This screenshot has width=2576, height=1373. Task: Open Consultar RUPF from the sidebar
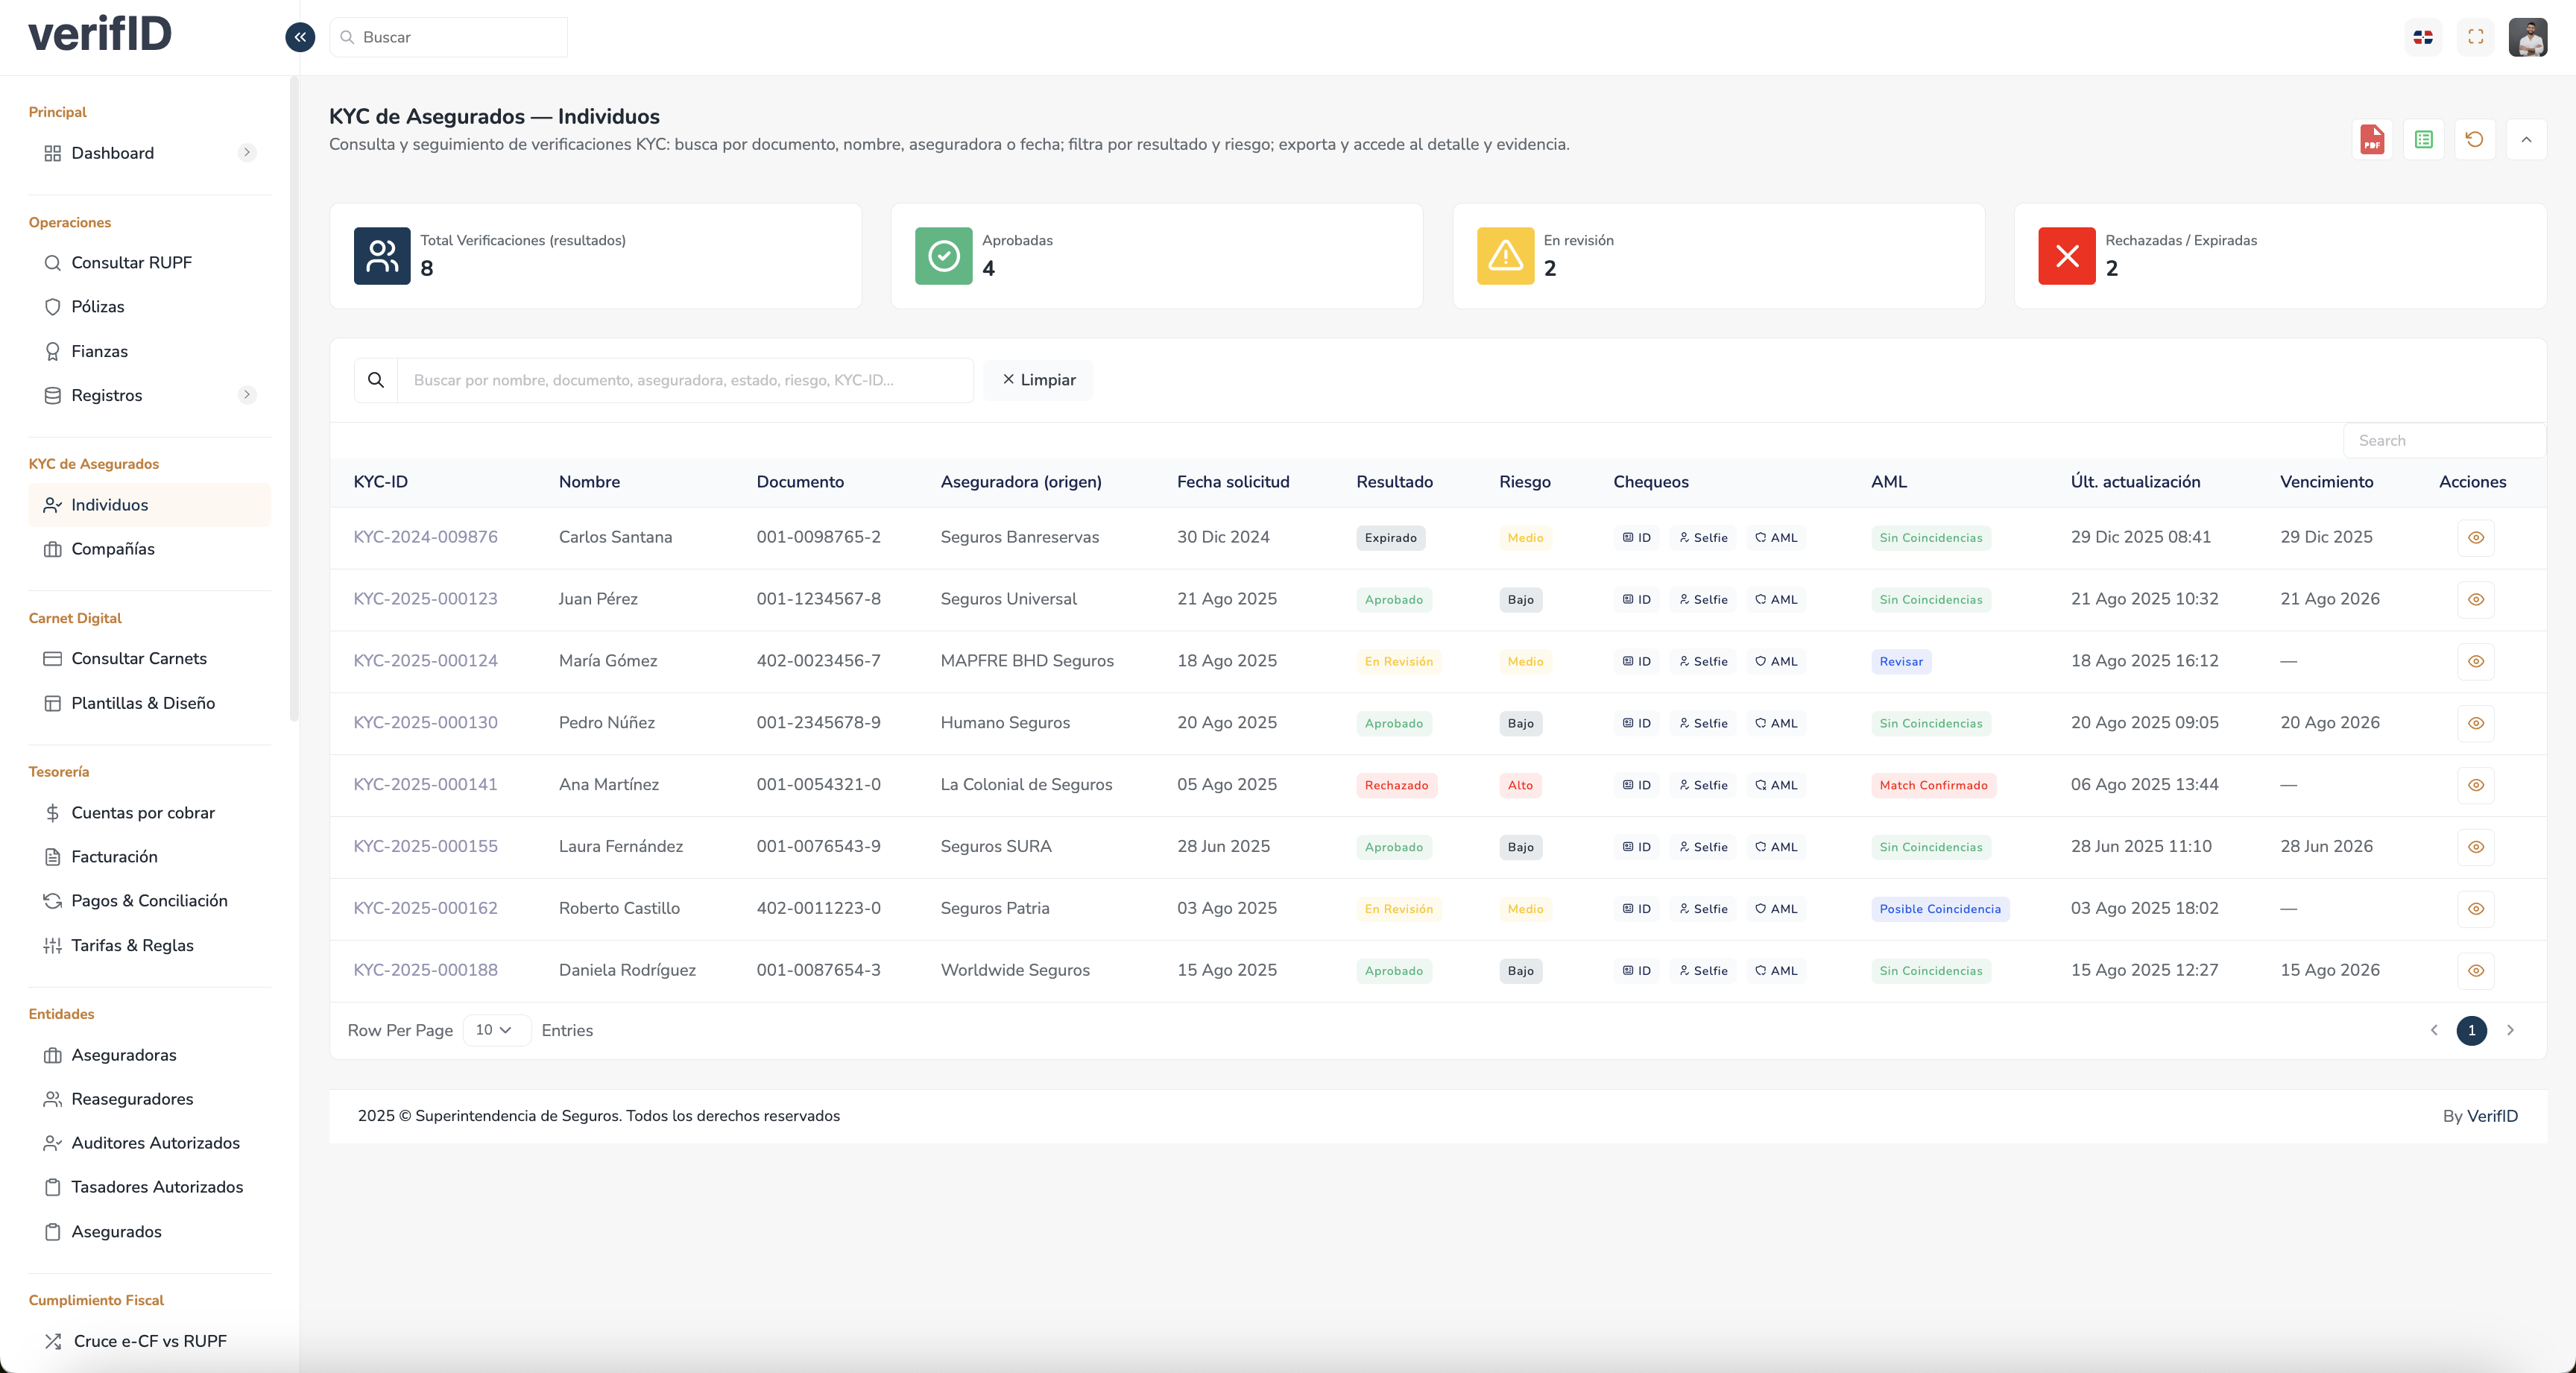click(x=130, y=263)
